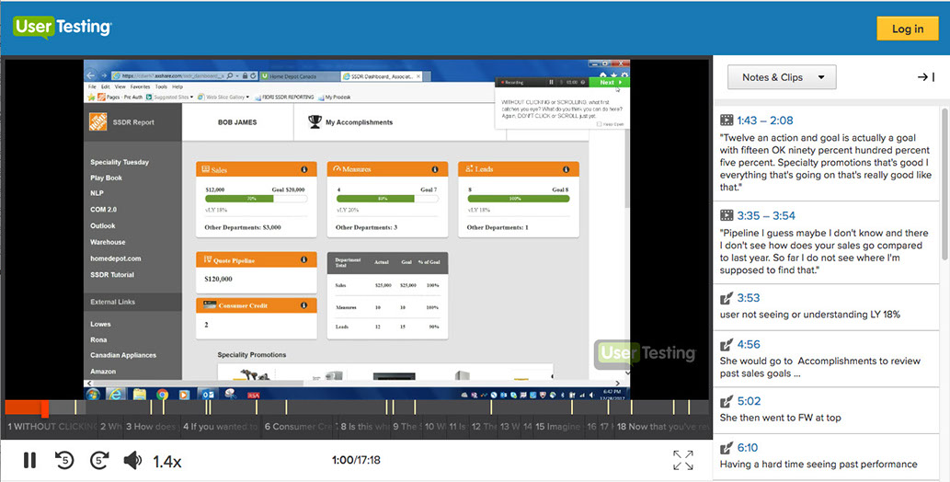
Task: Select task 6 Consumer Credit segment
Action: (x=300, y=427)
